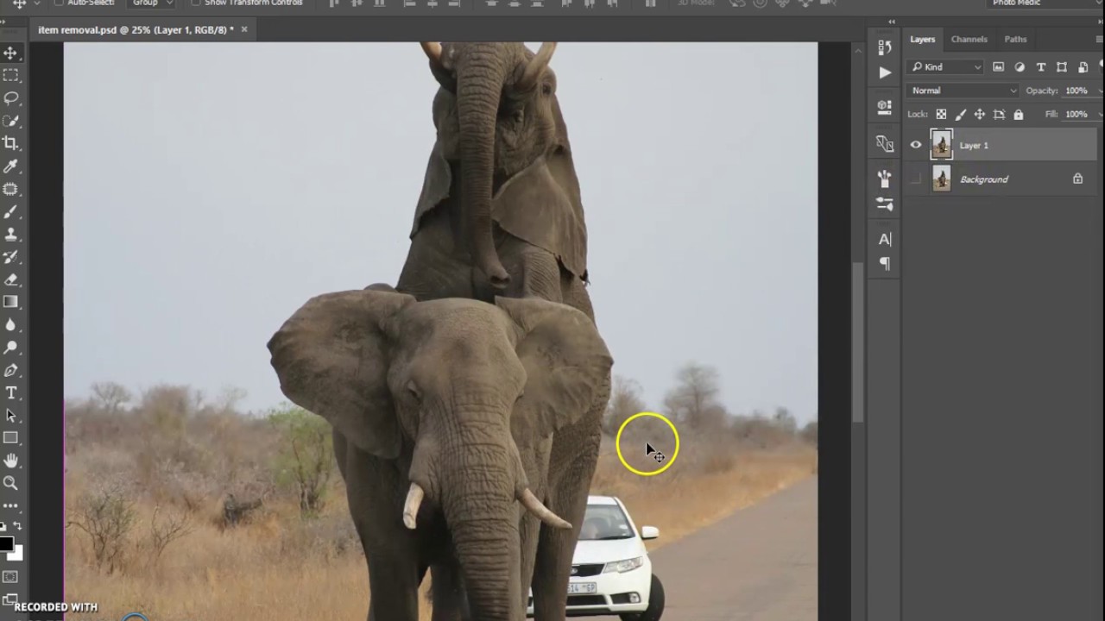Toggle lock position

tap(980, 114)
